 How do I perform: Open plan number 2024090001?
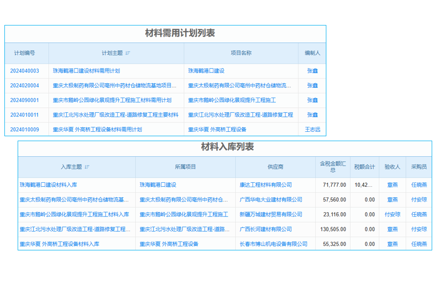25,100
